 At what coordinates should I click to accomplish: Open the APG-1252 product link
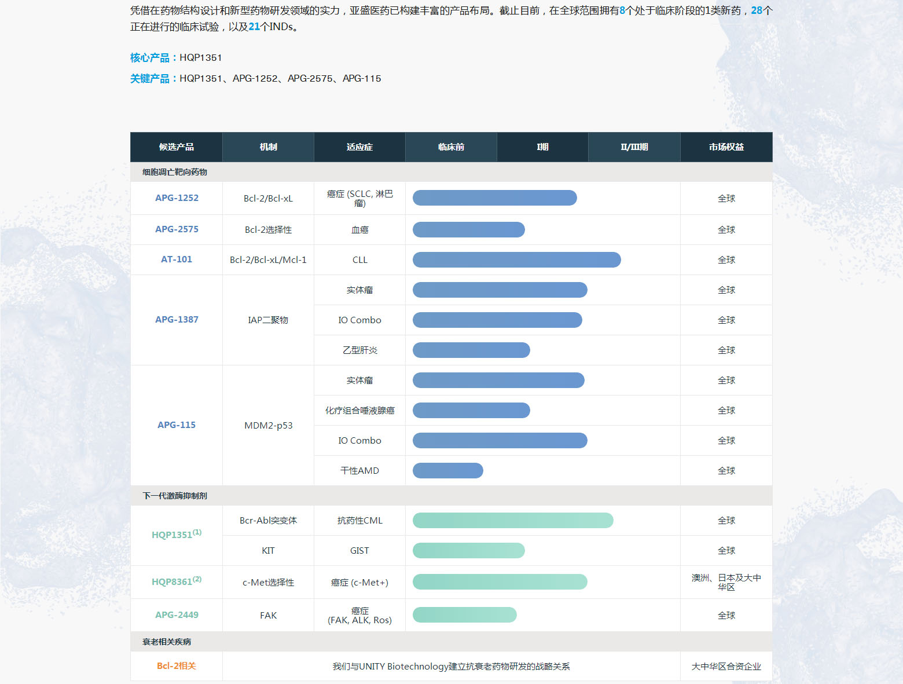[x=177, y=198]
